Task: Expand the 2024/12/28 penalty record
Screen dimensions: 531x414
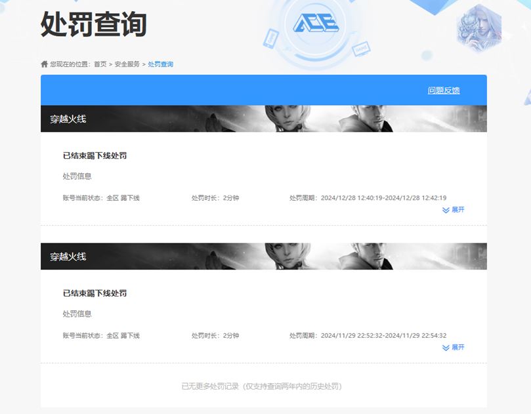Action: 454,210
